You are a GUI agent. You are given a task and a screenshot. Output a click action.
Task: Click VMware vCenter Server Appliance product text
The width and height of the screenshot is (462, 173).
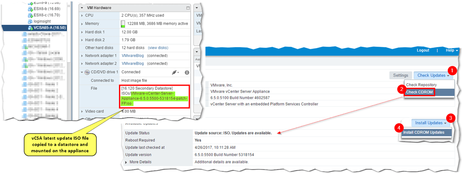click(x=240, y=91)
